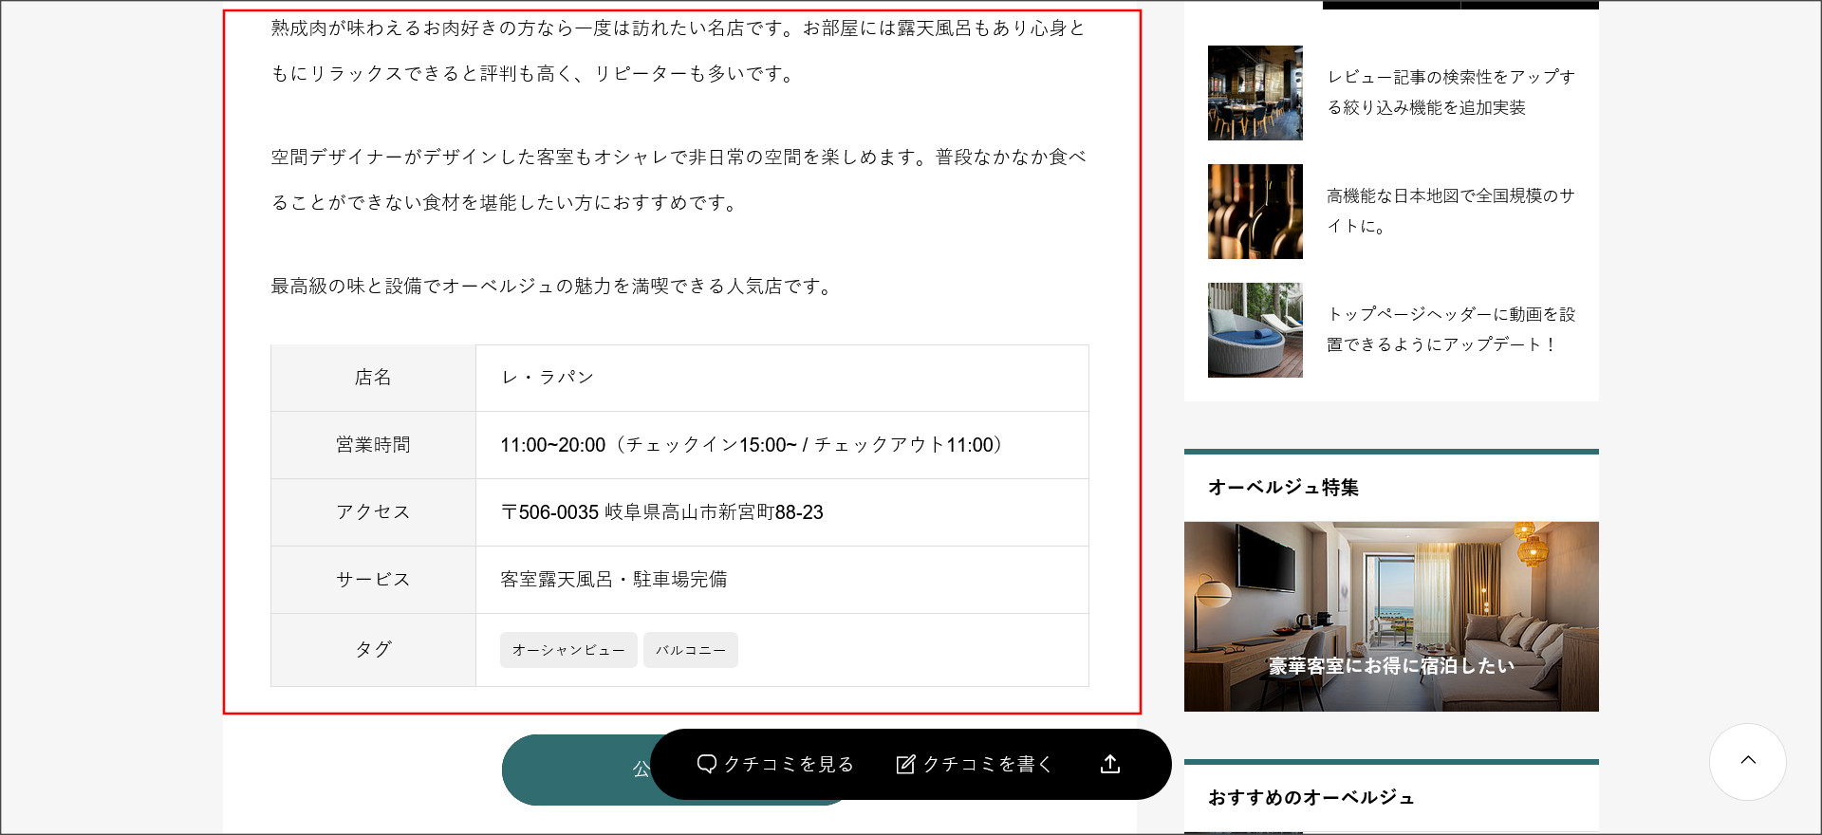The height and width of the screenshot is (835, 1822).
Task: Click the speech bubble icon for クチコミを見る
Action: 707,764
